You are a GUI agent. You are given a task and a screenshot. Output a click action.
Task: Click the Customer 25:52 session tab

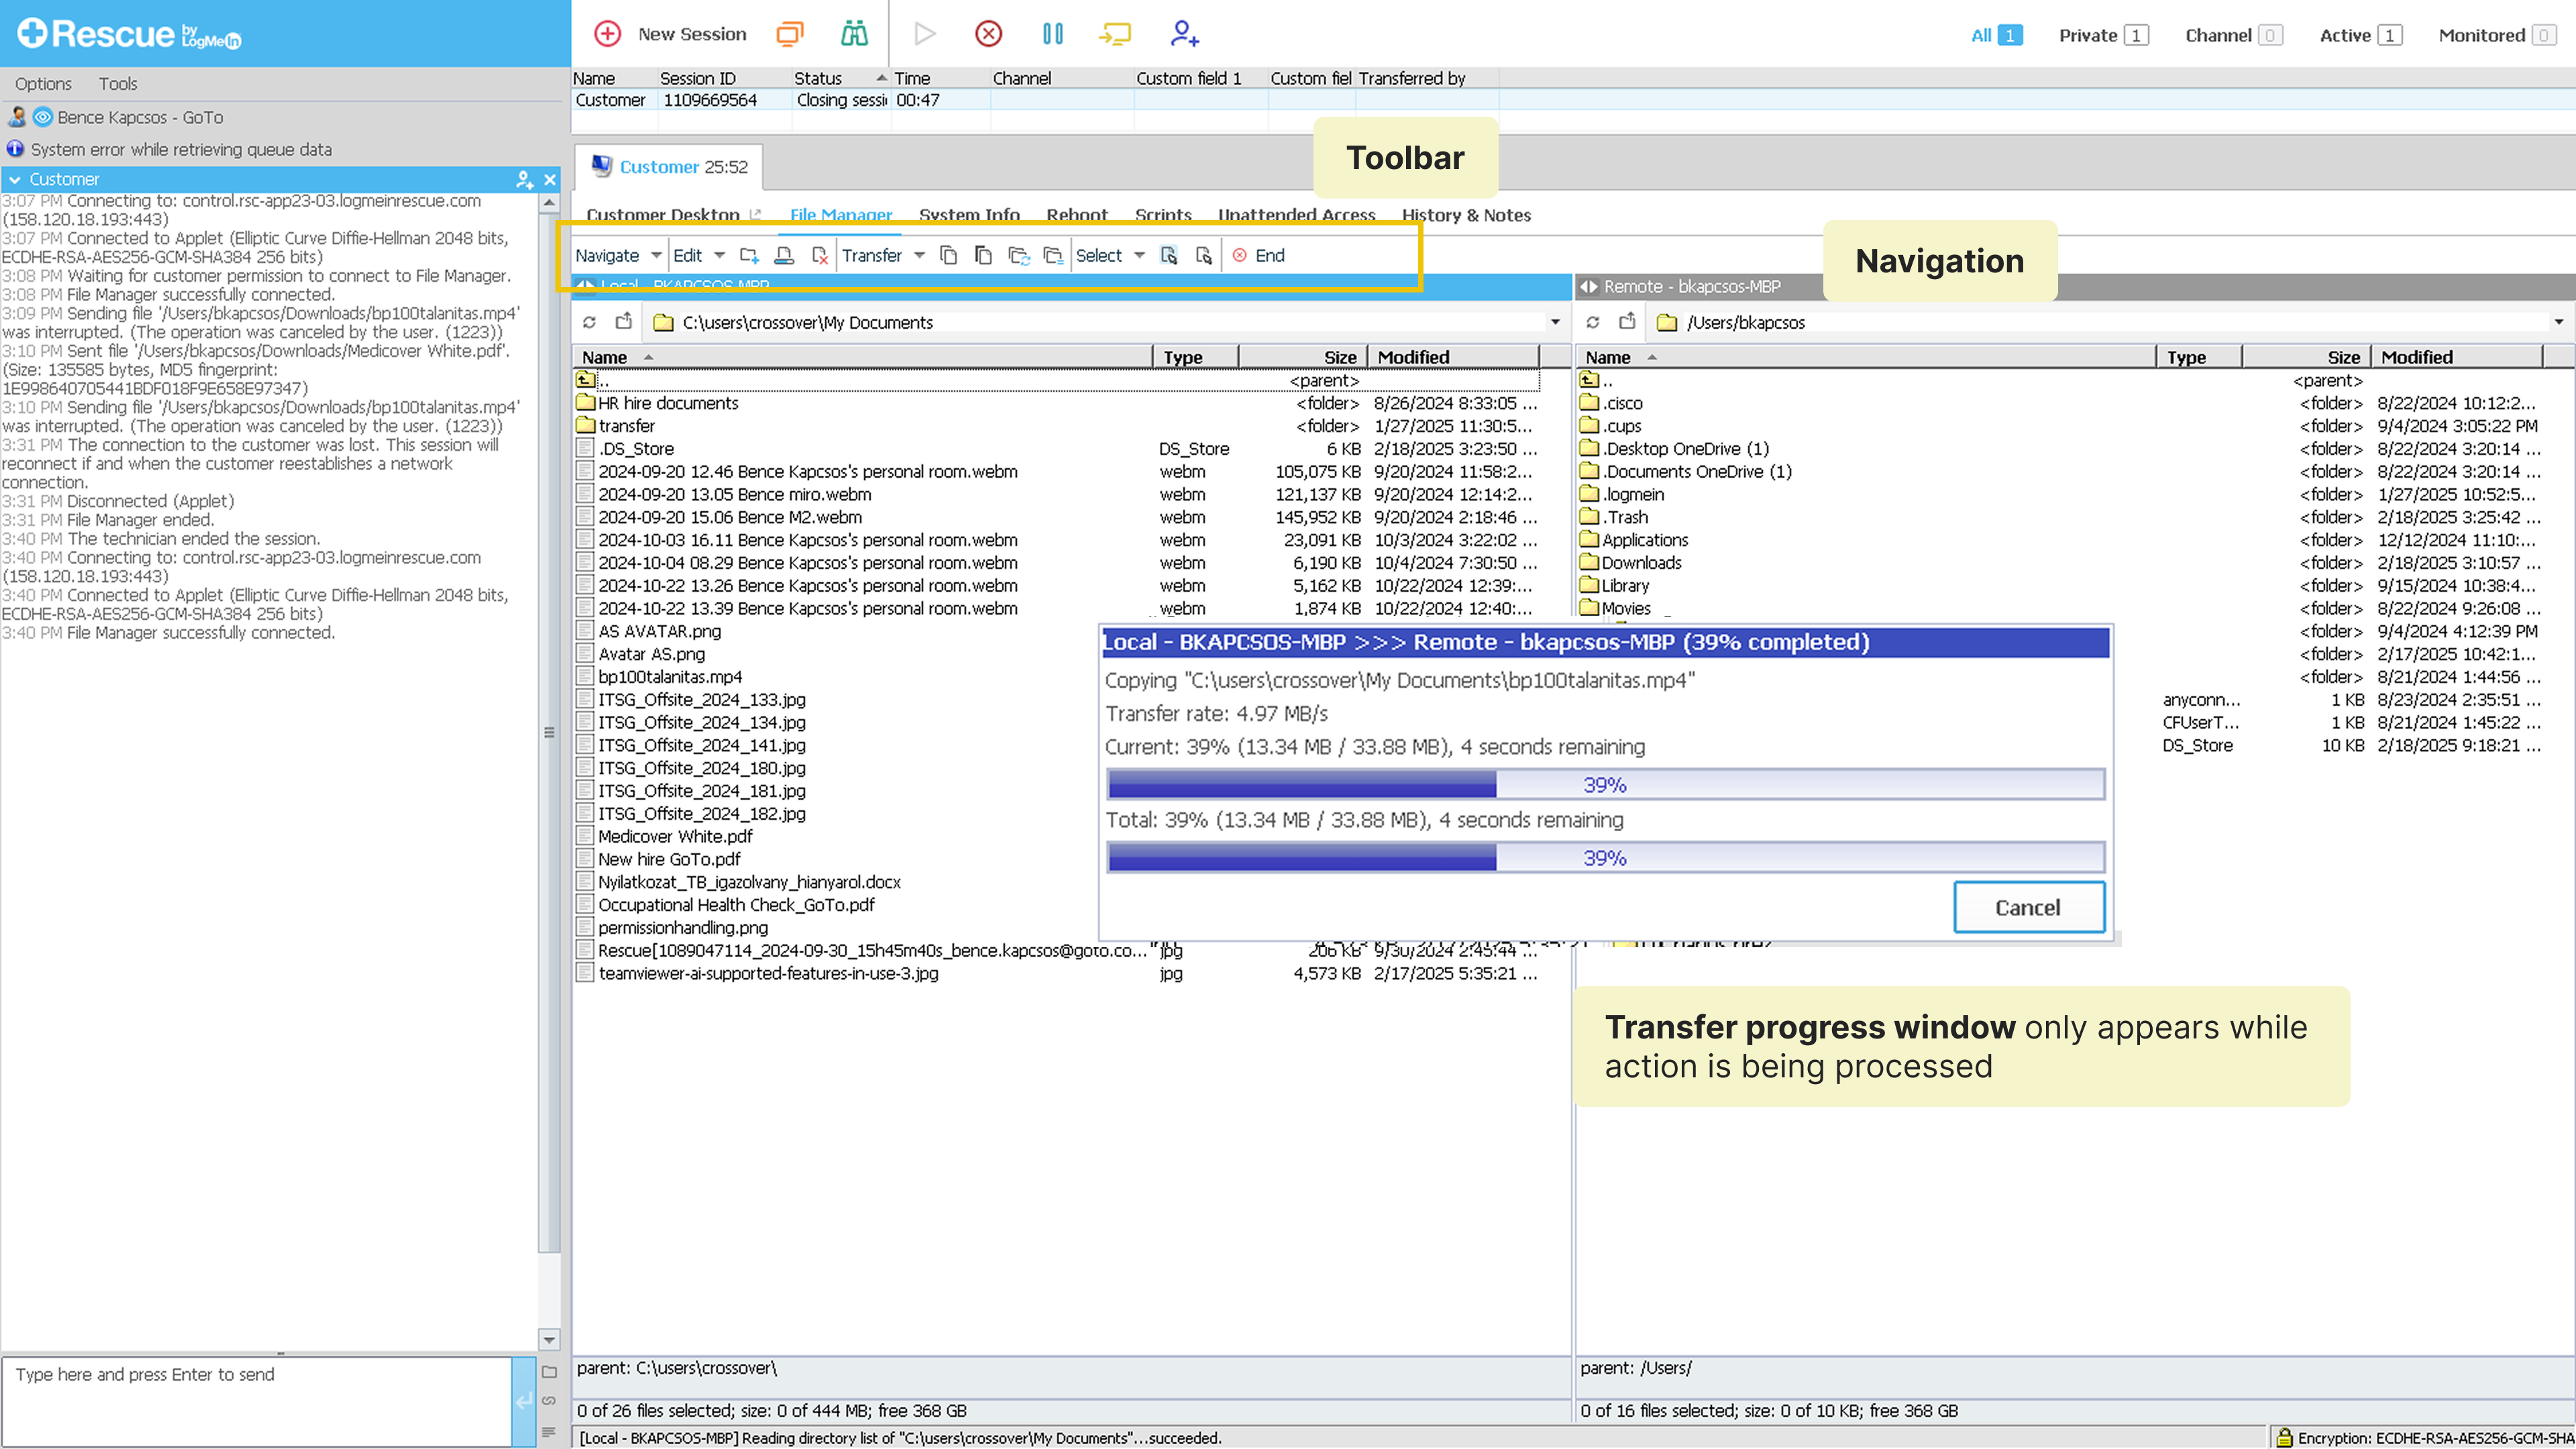pos(669,167)
